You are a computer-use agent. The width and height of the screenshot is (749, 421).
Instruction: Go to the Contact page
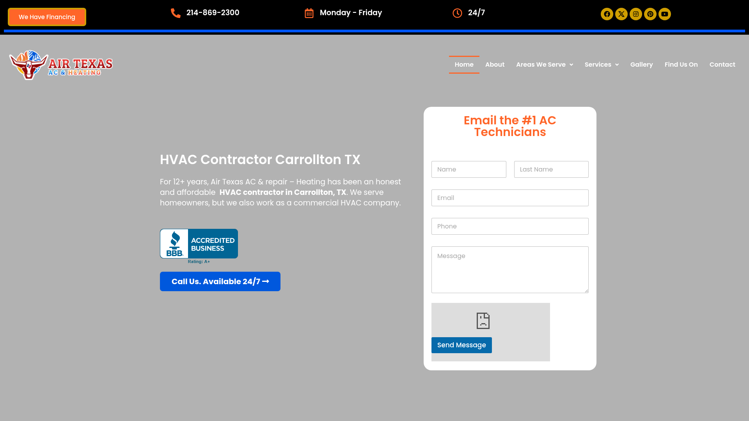(722, 65)
